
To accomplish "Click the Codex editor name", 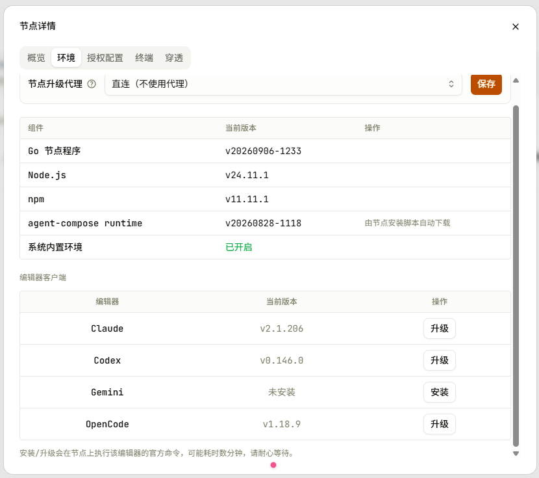I will point(107,360).
